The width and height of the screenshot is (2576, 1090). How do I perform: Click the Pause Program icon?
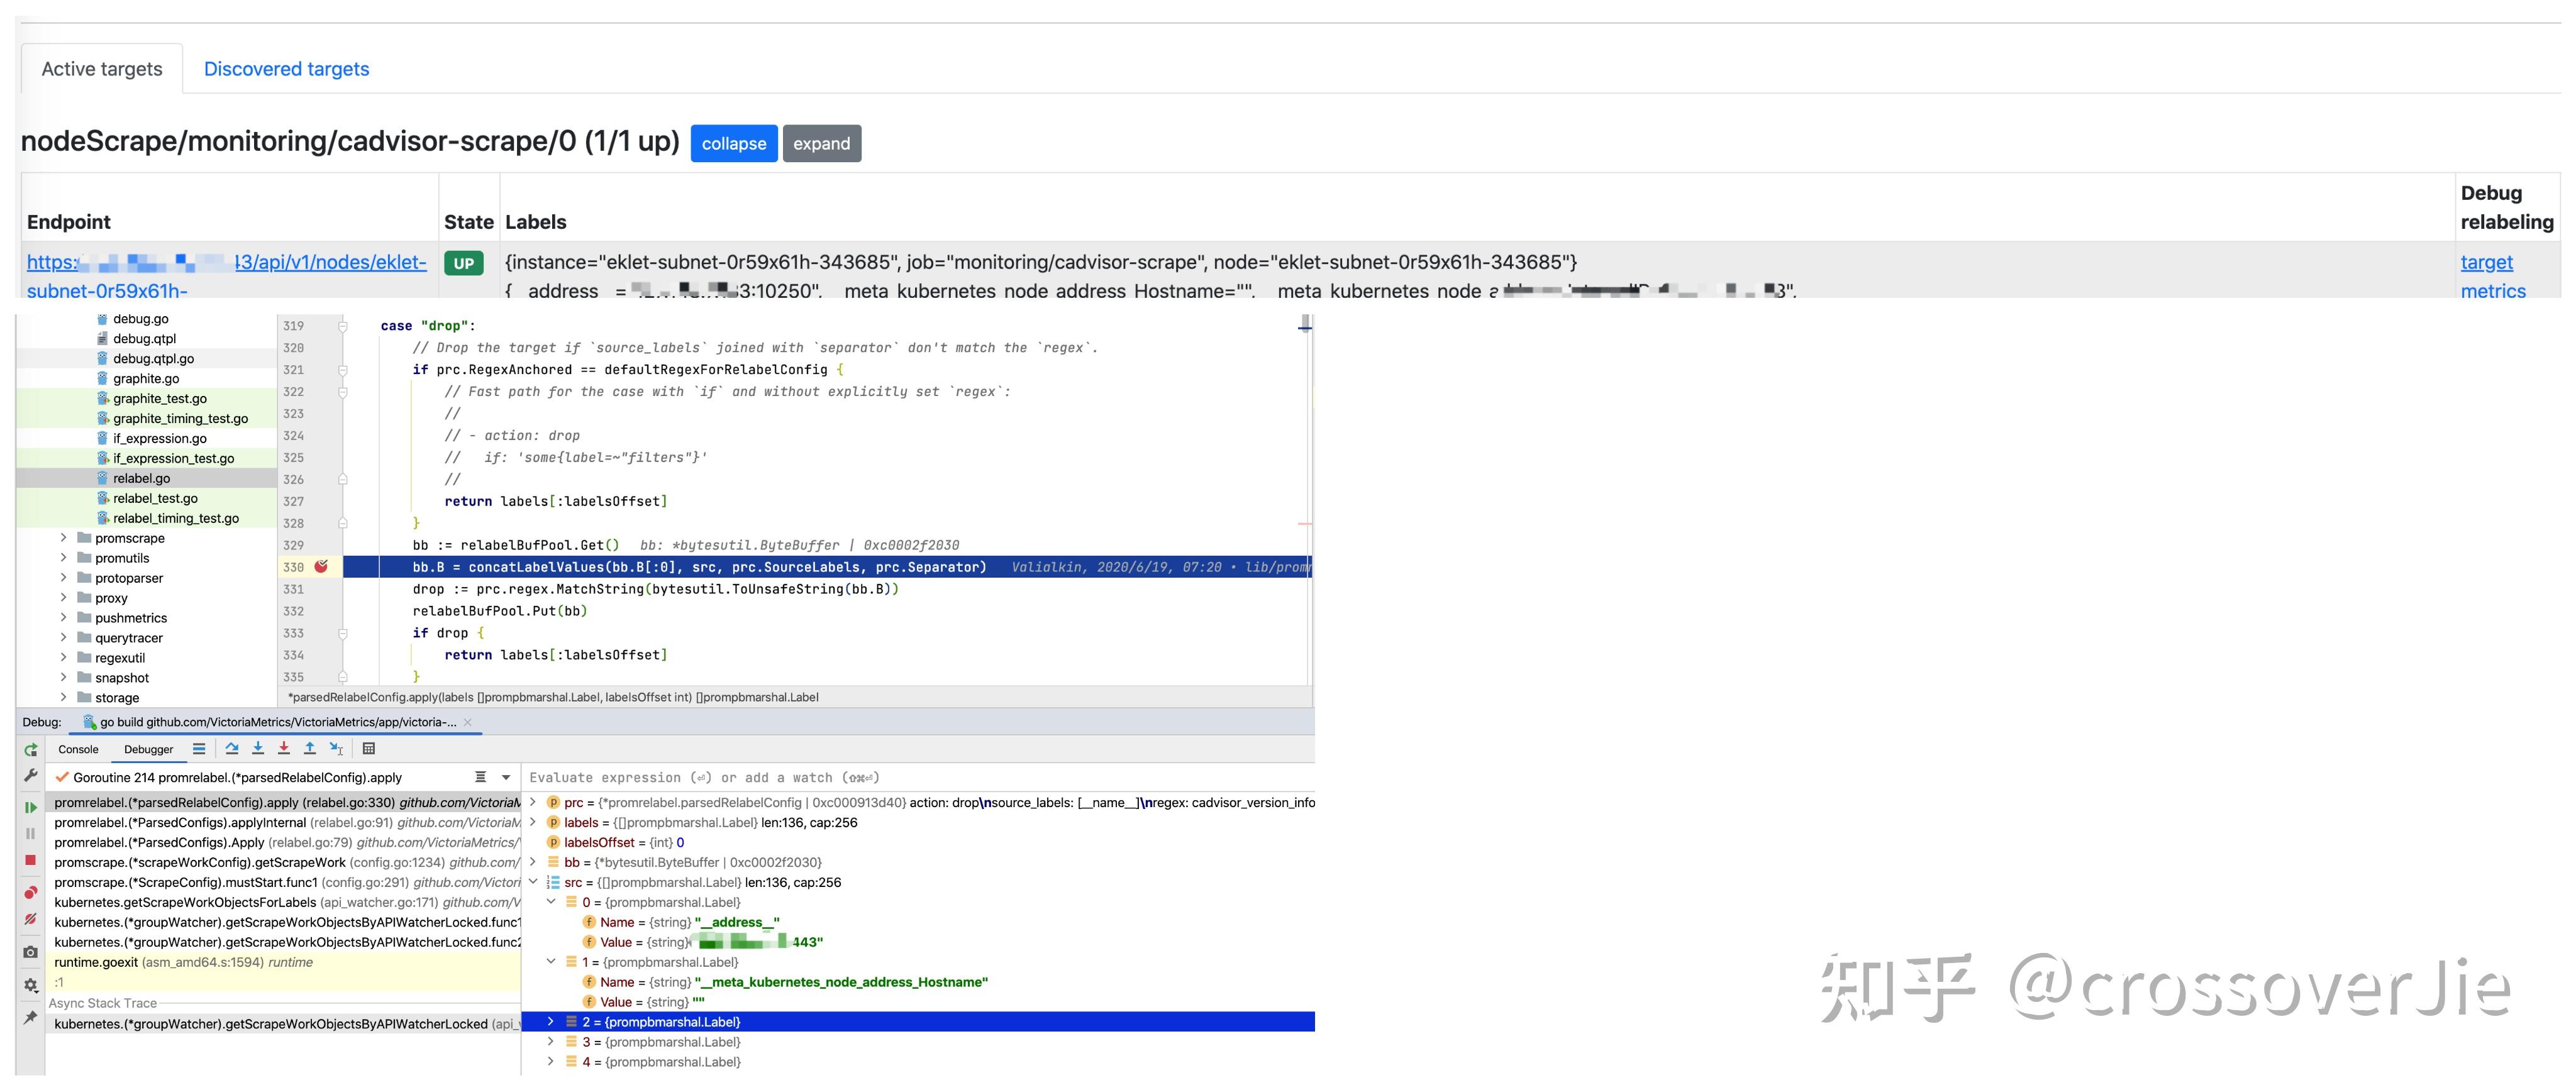31,834
